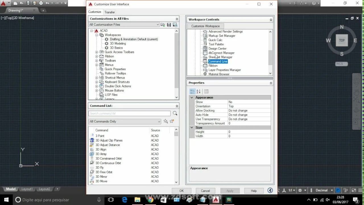
Task: Expand the Toolbars tree node
Action: point(97,61)
